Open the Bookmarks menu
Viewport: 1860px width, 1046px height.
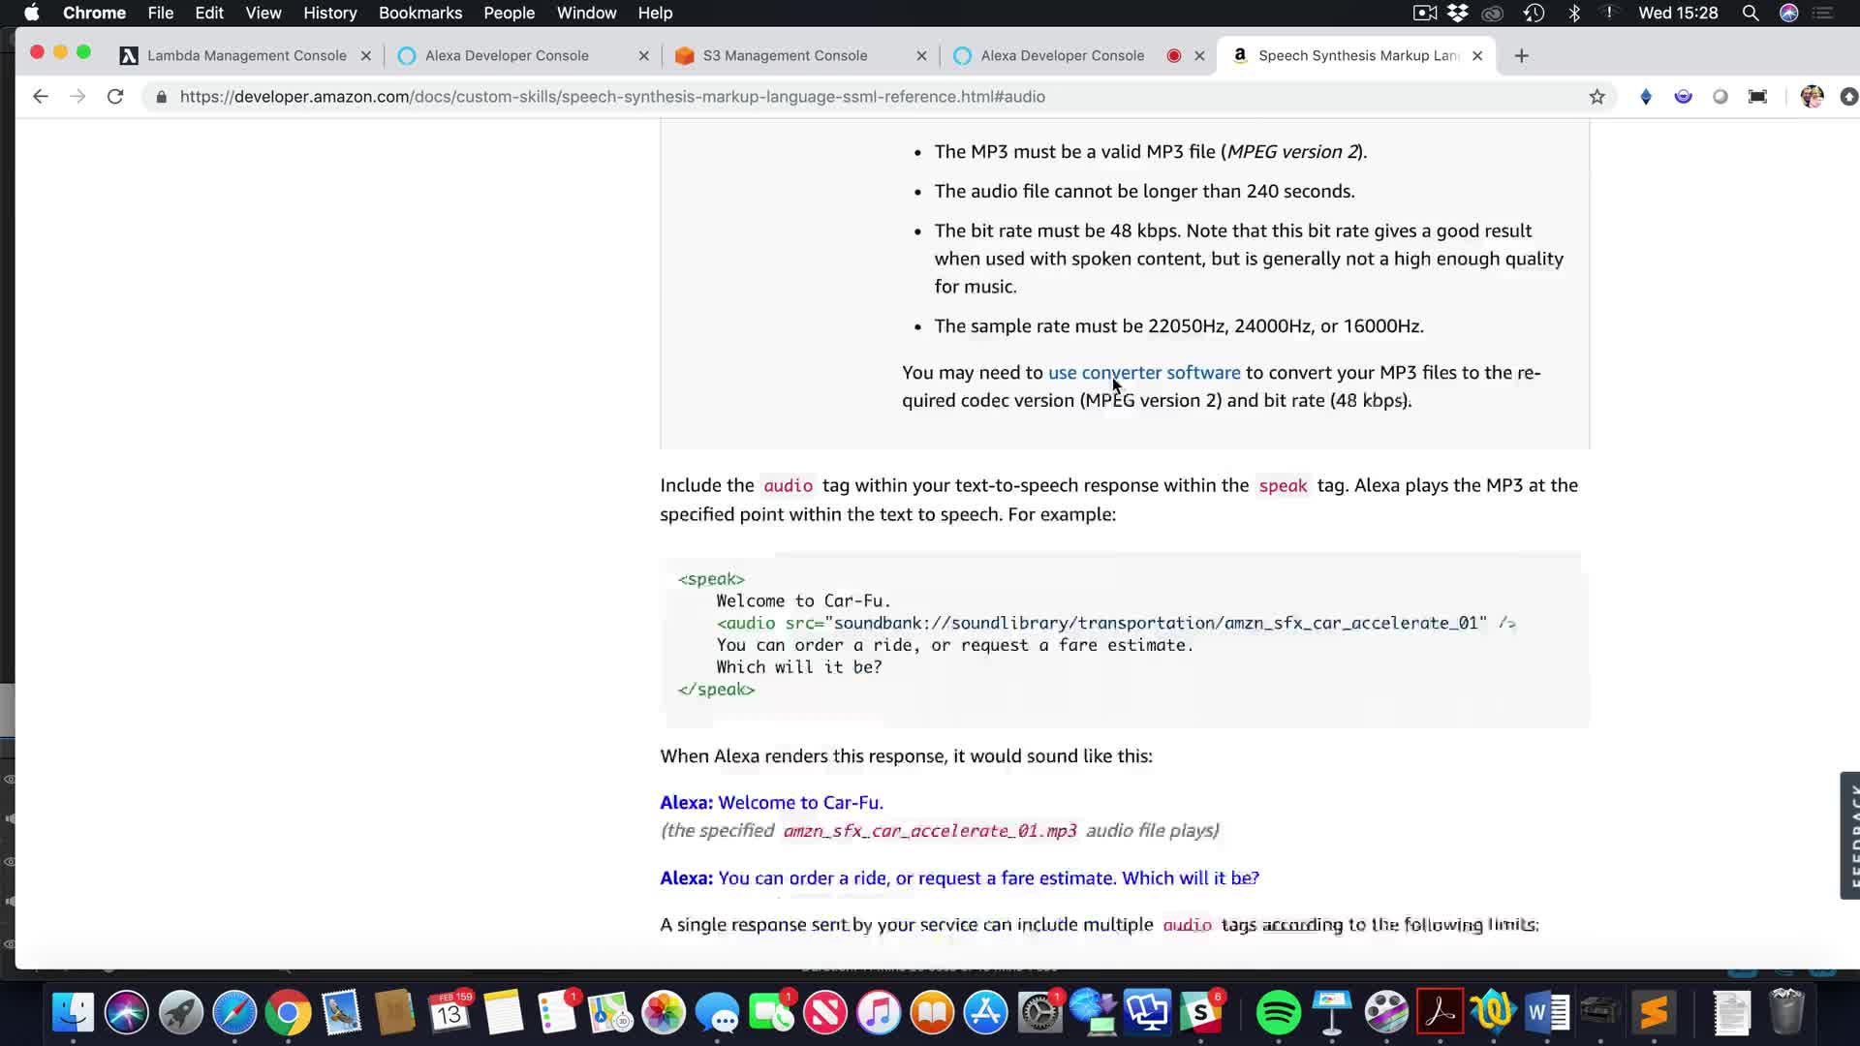[x=419, y=13]
